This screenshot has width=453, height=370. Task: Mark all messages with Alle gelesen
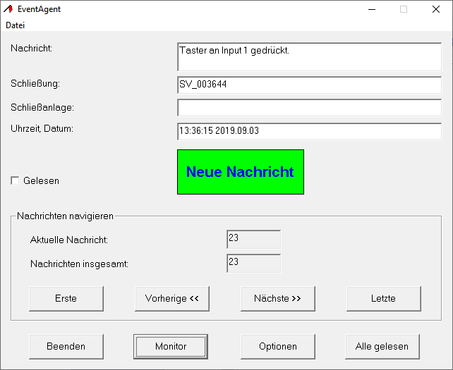(x=383, y=346)
